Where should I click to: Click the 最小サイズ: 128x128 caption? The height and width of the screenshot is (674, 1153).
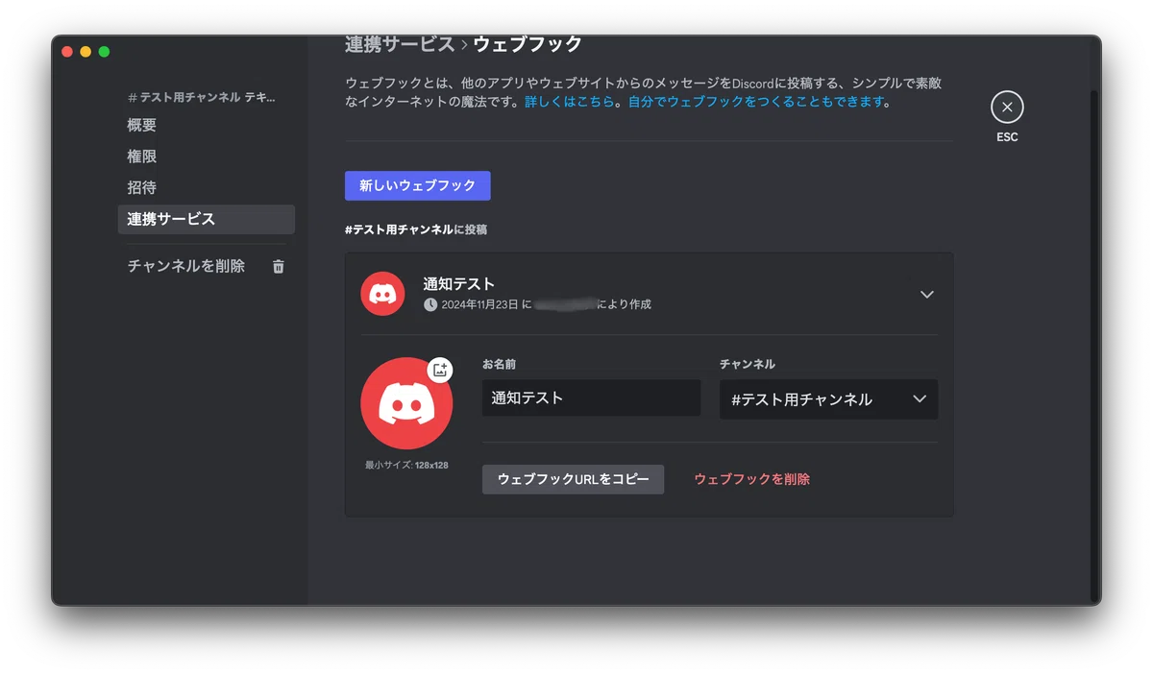(406, 465)
